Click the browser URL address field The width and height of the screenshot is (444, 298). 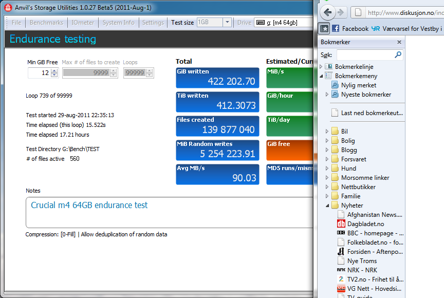405,13
